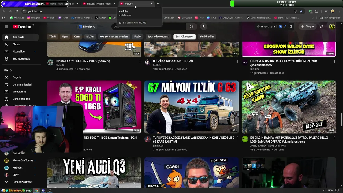Open the 67 Milyon TL'lik G 63 thumbnail

[x=191, y=107]
